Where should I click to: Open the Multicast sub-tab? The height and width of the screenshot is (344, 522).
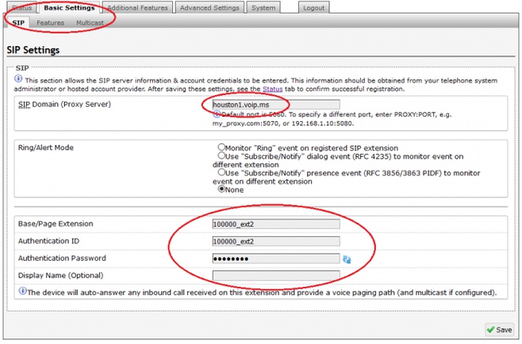(90, 23)
